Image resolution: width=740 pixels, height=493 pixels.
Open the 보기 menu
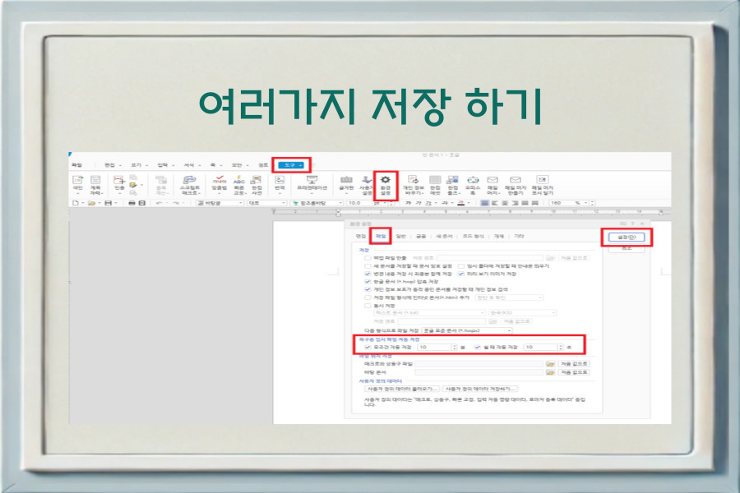(x=139, y=165)
